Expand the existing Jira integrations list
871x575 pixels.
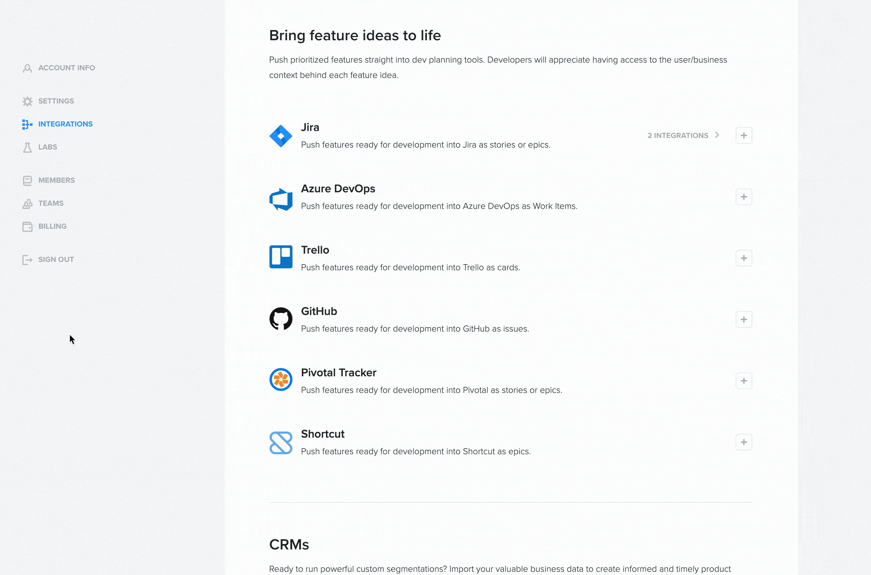[x=683, y=135]
